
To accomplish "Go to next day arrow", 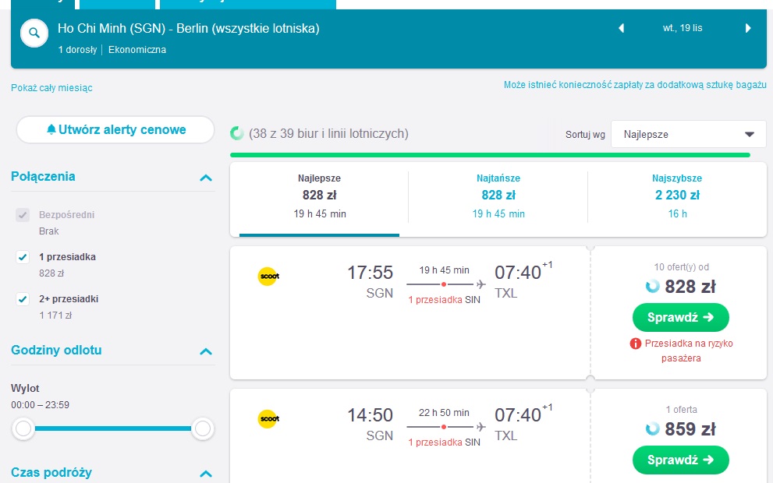I will click(x=748, y=28).
